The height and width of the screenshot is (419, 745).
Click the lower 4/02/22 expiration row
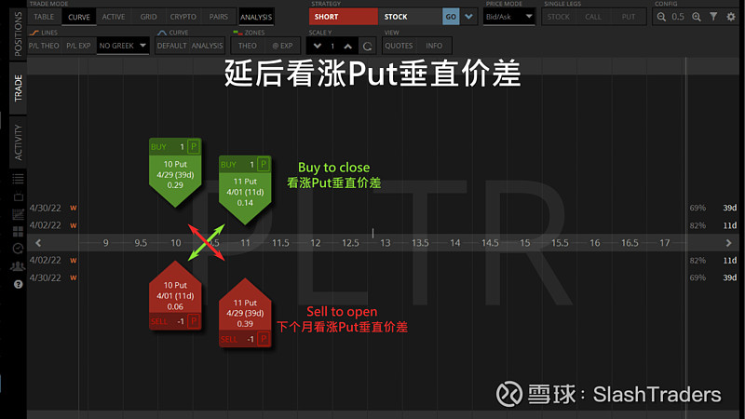click(383, 261)
